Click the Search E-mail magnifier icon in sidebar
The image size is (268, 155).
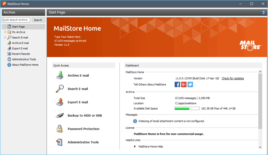click(x=9, y=38)
